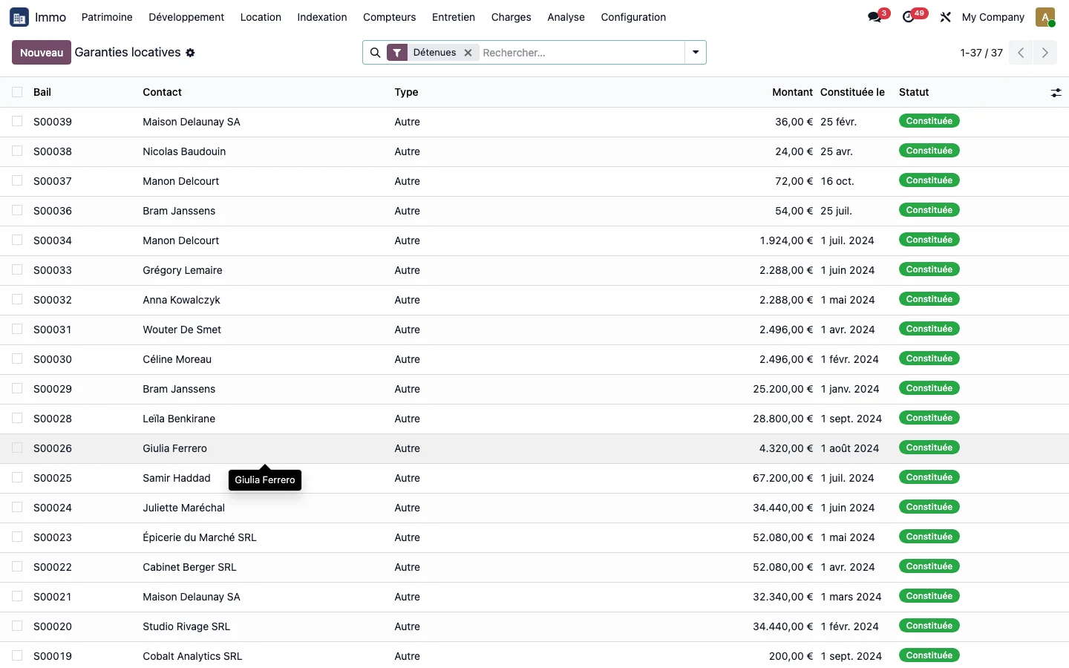The image size is (1069, 668).
Task: Click the Constituée status badge for S00038
Action: click(929, 151)
